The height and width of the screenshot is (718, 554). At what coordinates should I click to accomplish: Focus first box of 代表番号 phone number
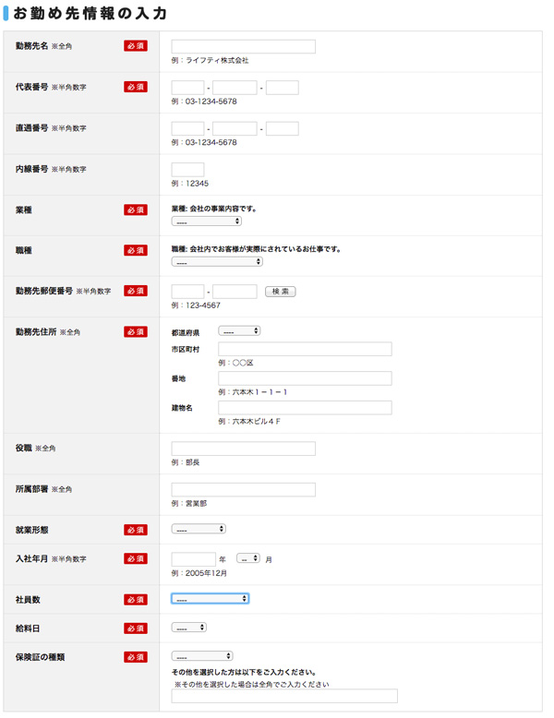pyautogui.click(x=187, y=88)
